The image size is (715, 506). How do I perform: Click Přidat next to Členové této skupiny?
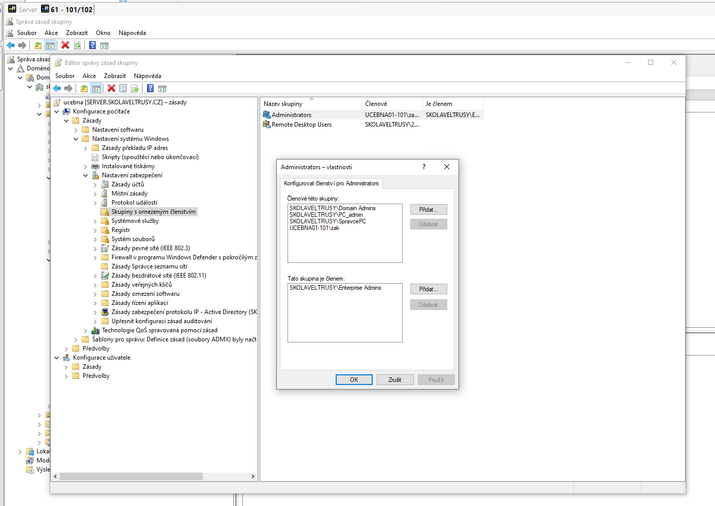click(x=428, y=210)
